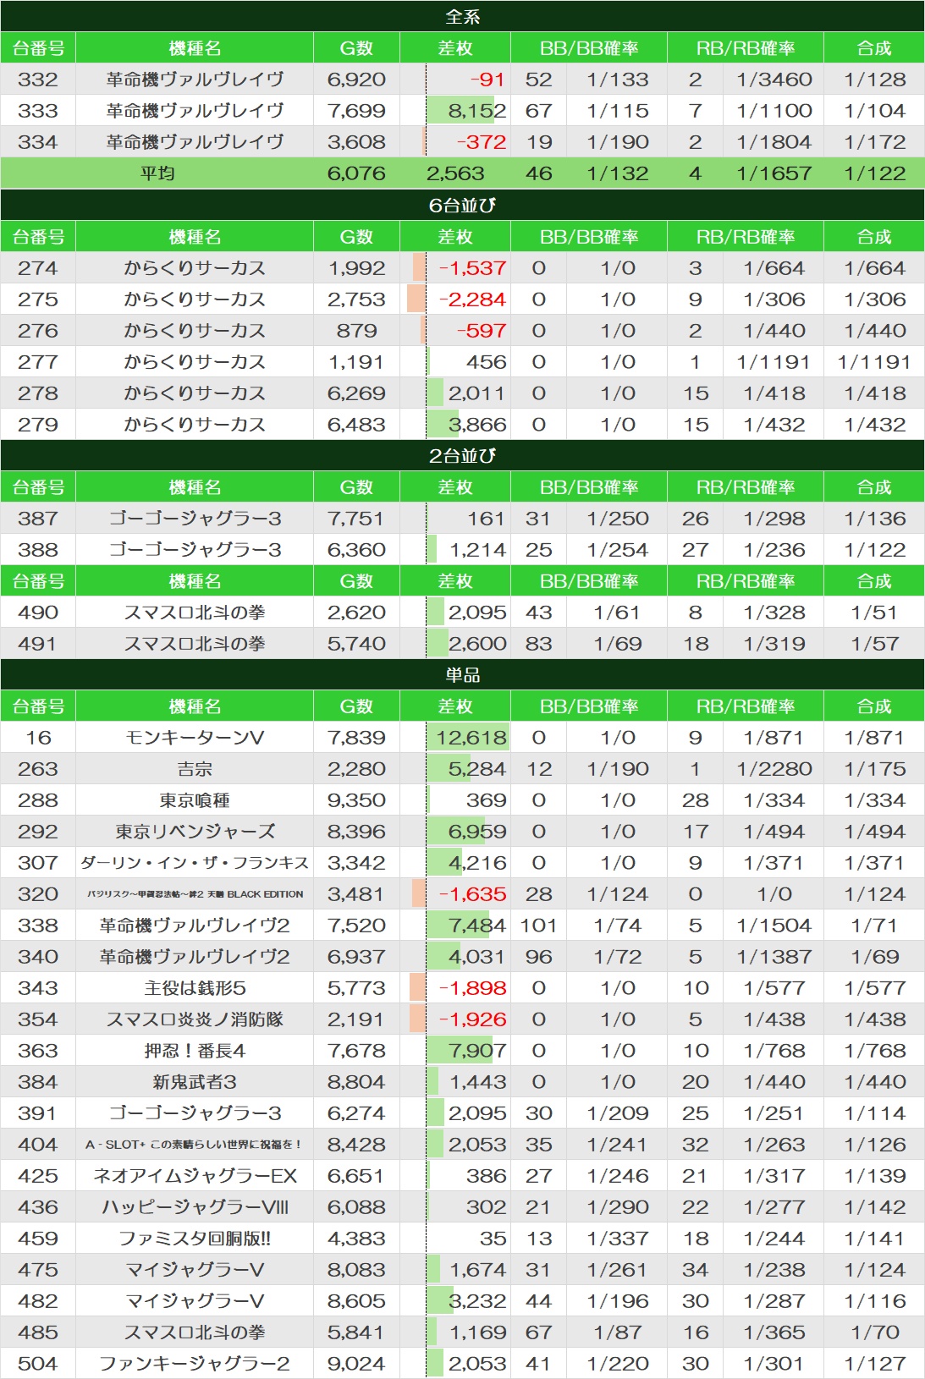
Task: Select the -1,635 value for machine 320
Action: [x=472, y=894]
